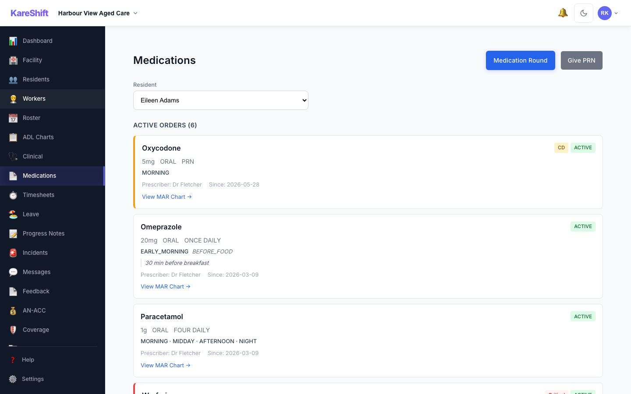Screen dimensions: 631x394
Task: Click the Timesheets stopwatch icon
Action: (13, 195)
